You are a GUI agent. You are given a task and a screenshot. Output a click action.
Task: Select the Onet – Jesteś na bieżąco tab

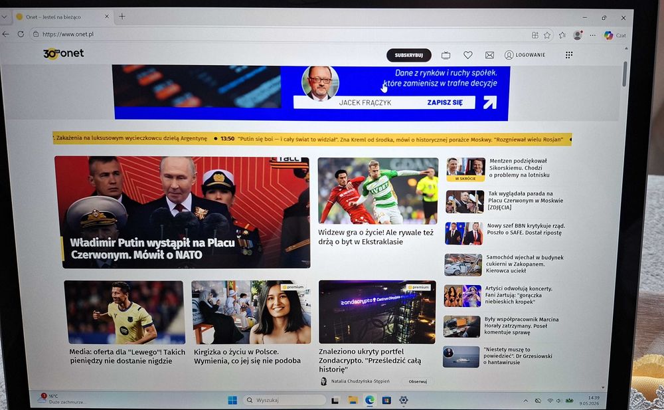pyautogui.click(x=62, y=17)
